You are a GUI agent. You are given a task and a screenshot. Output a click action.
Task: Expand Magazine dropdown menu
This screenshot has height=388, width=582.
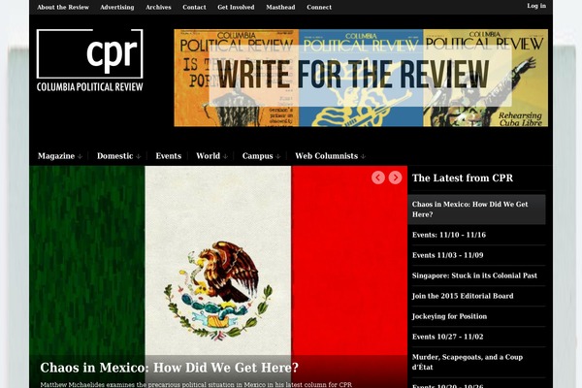(59, 156)
